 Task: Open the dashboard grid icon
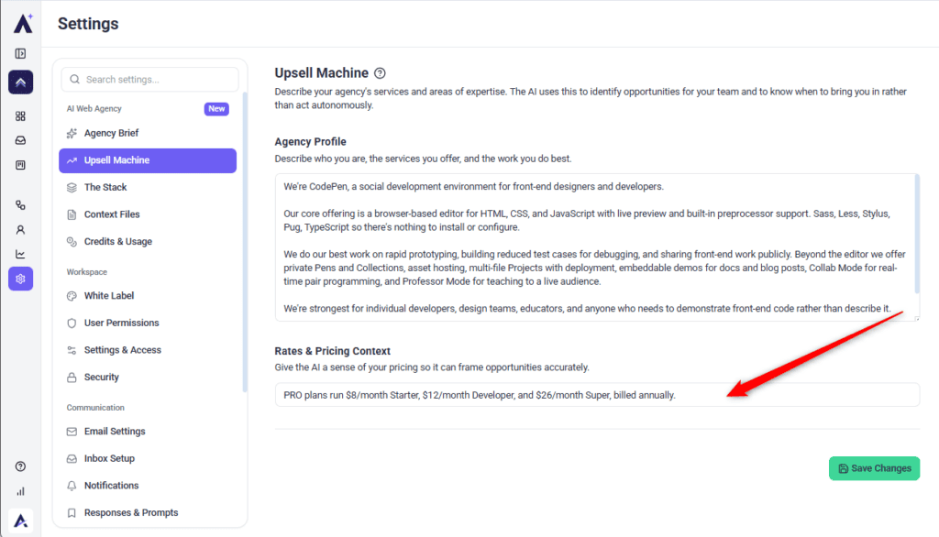click(x=20, y=116)
